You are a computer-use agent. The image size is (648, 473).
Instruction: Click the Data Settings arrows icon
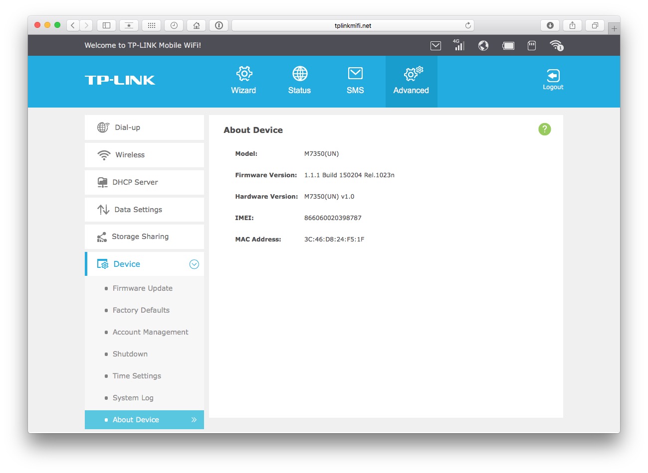[103, 210]
